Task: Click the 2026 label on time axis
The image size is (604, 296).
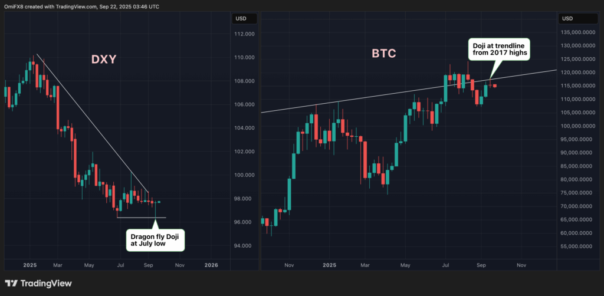Action: point(211,265)
